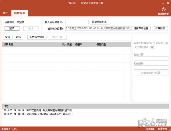Click the 获取相册访问权限 button
The image size is (171, 131).
pos(151,73)
